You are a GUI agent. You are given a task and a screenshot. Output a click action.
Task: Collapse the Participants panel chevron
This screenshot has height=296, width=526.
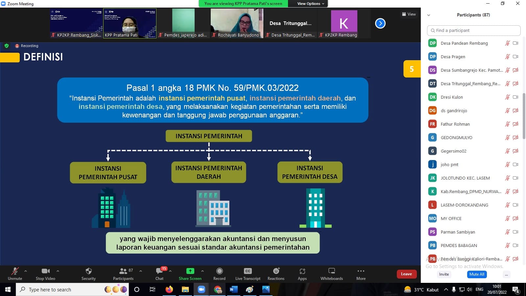pyautogui.click(x=429, y=15)
